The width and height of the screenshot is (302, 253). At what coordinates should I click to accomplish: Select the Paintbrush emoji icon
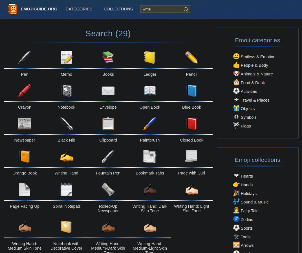[150, 124]
